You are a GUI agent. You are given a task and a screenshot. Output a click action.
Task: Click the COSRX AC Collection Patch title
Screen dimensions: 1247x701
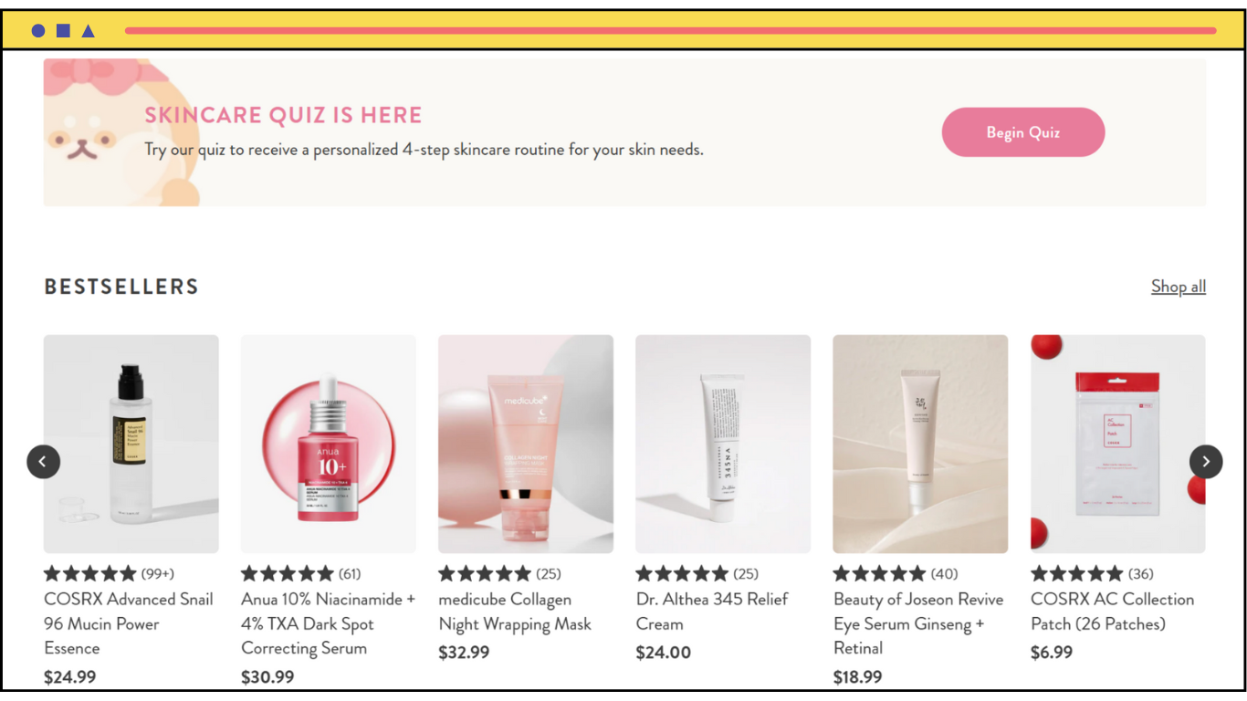[x=1112, y=612]
